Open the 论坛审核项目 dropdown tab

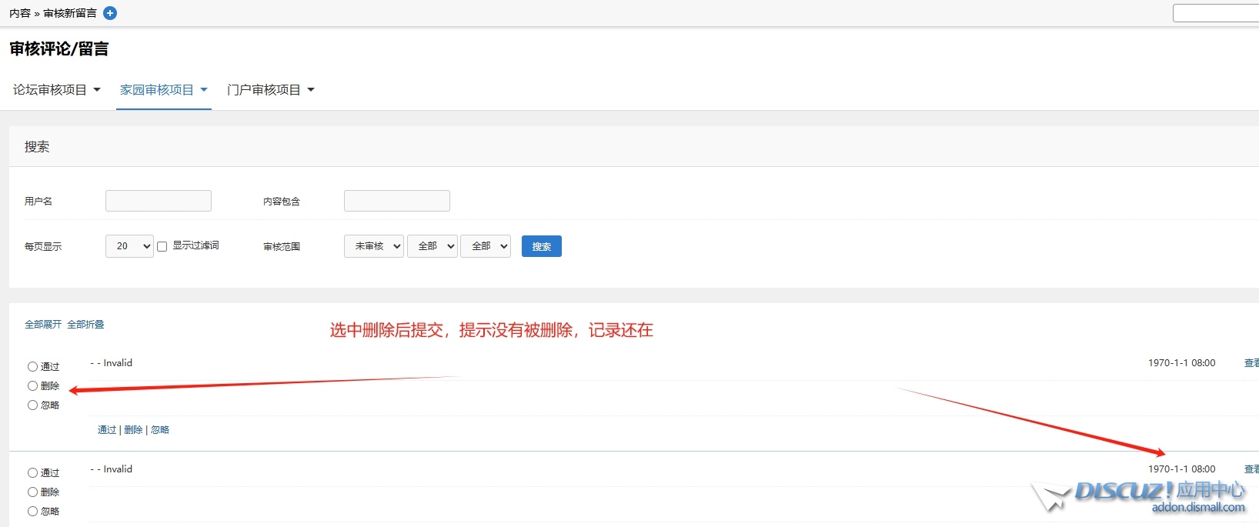point(56,90)
